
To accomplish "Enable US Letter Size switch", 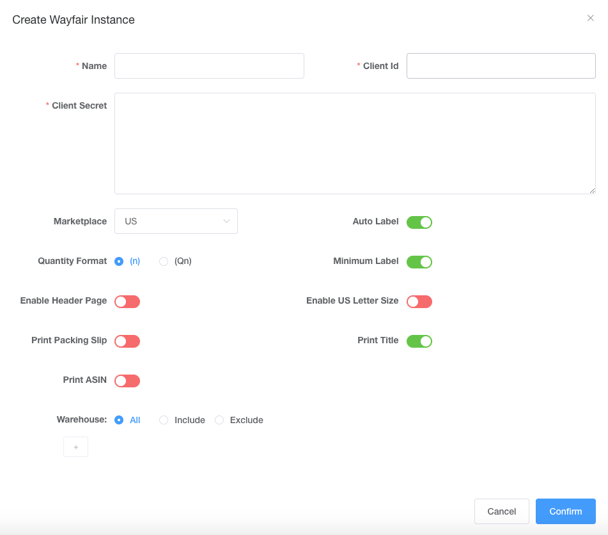I will [419, 302].
